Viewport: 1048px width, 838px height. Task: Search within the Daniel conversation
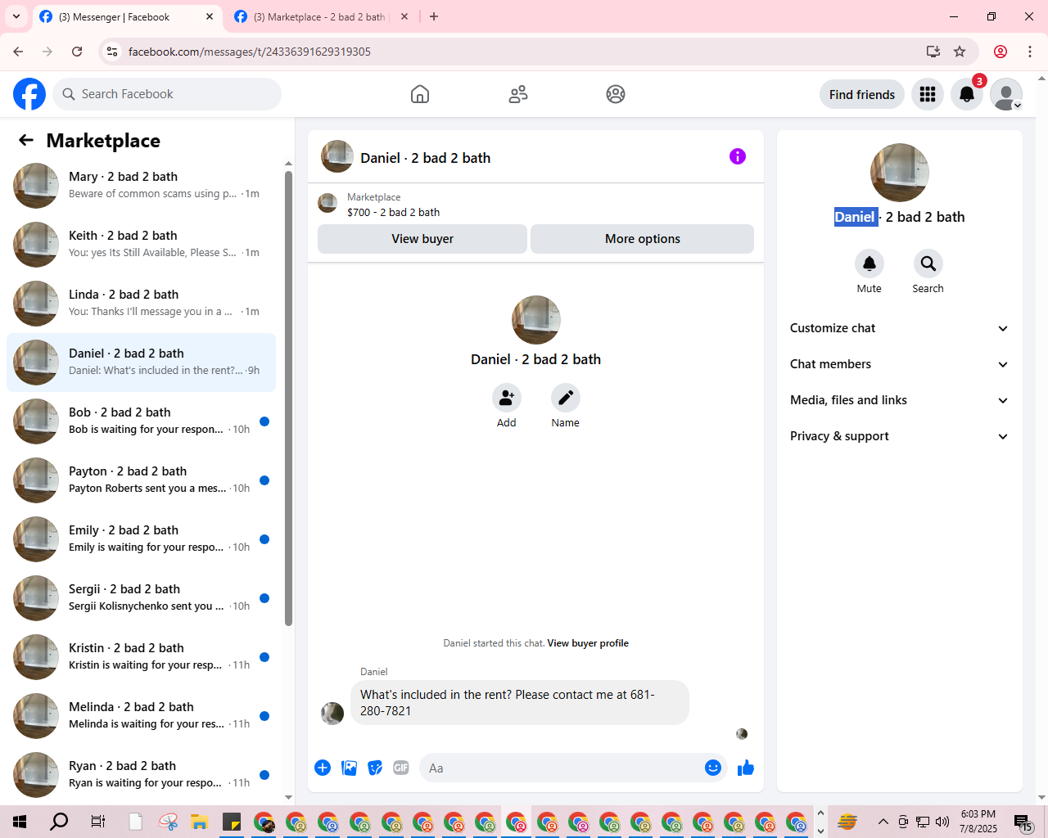pos(928,264)
